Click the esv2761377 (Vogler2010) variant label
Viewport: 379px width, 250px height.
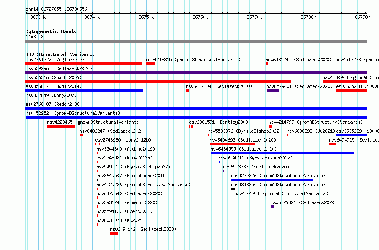click(x=55, y=60)
